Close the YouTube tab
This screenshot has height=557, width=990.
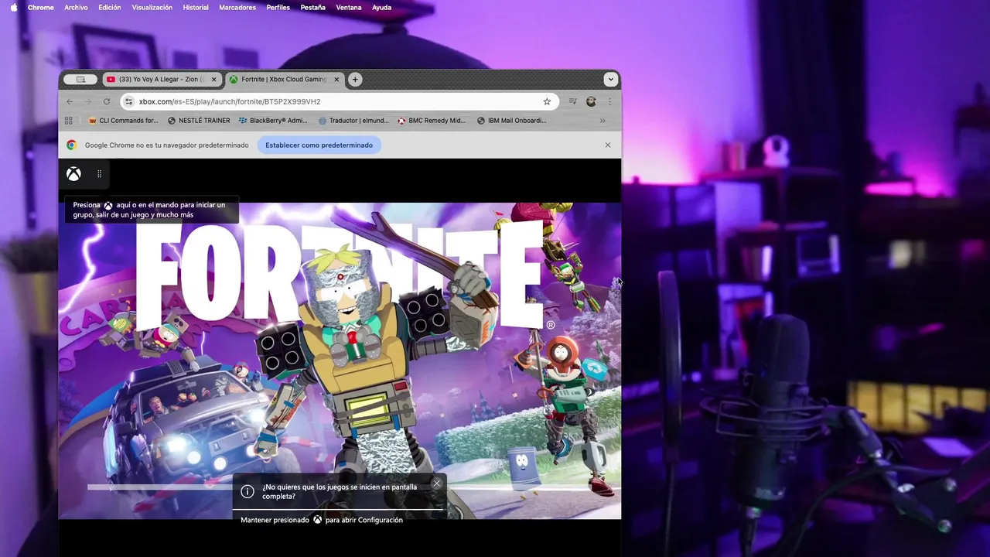click(x=214, y=79)
